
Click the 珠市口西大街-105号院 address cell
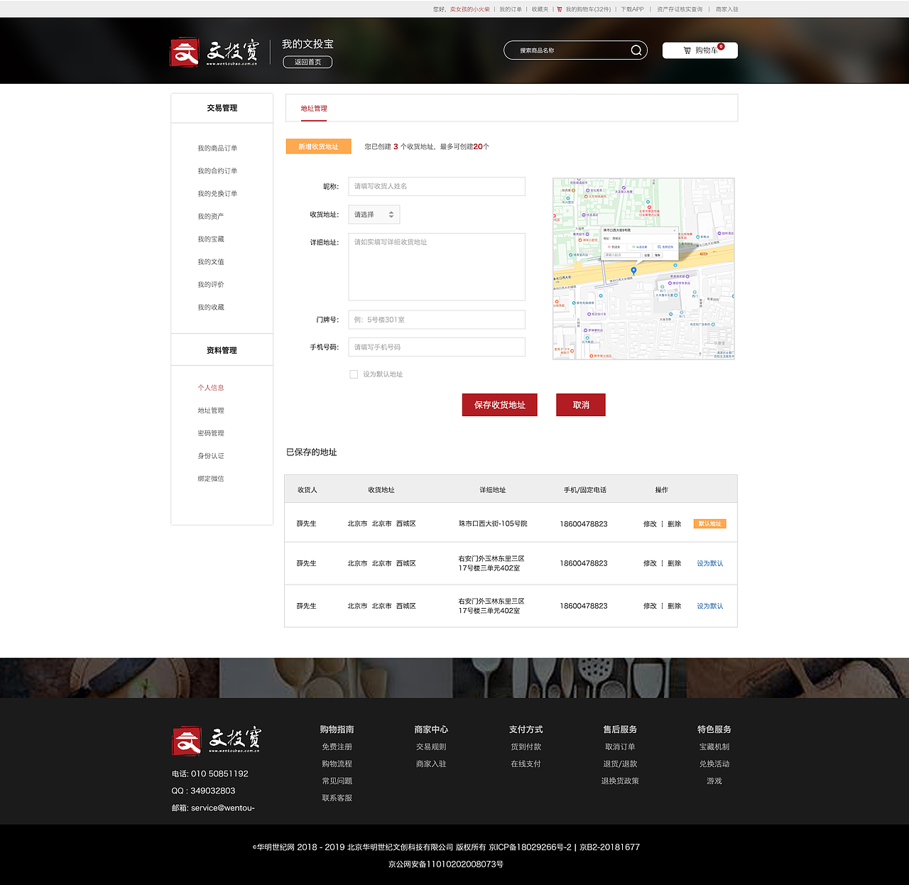coord(493,524)
